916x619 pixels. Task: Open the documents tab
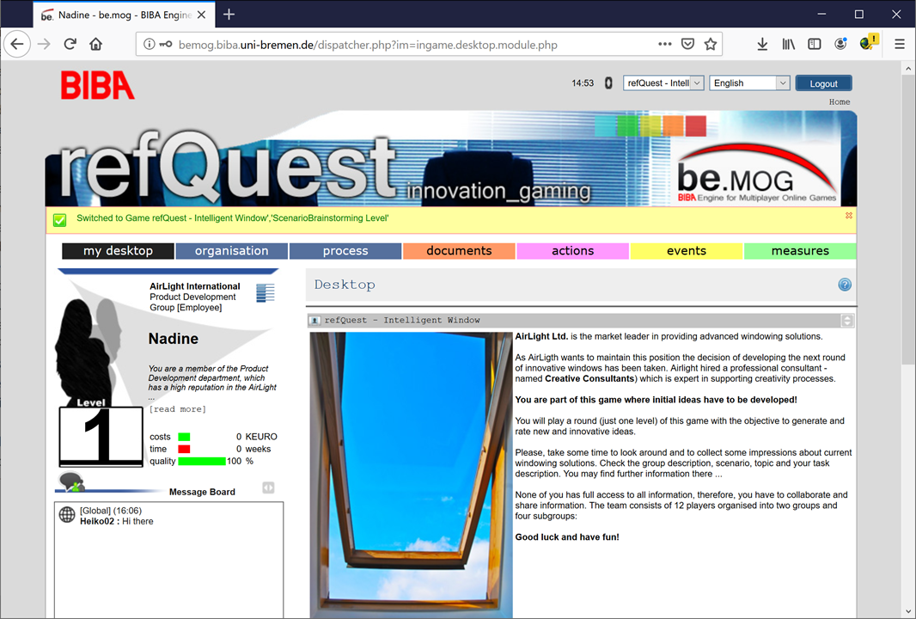[459, 251]
